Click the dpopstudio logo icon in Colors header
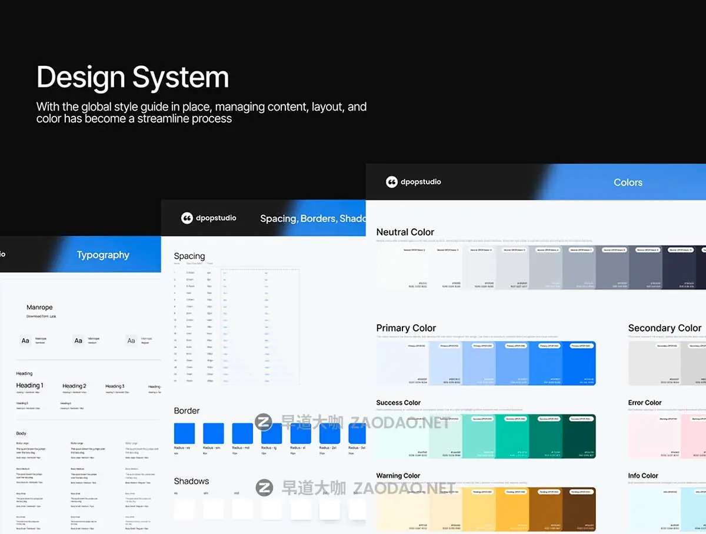Screen dimensions: 706x534 pyautogui.click(x=392, y=182)
